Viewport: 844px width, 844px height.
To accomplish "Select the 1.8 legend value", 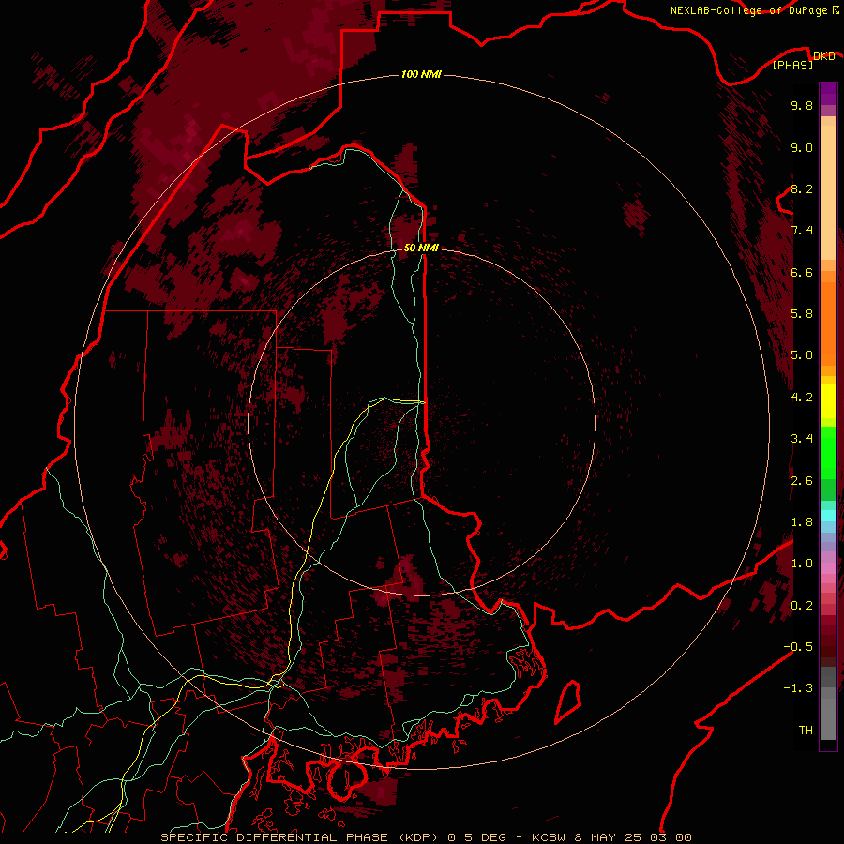I will [x=802, y=522].
